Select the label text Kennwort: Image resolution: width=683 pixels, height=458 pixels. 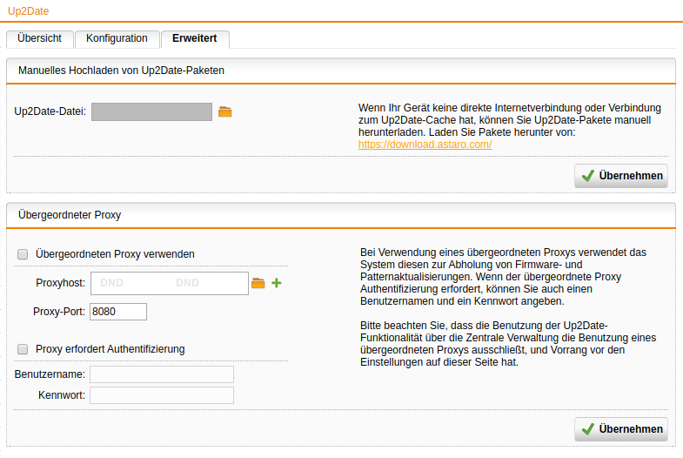(x=62, y=395)
